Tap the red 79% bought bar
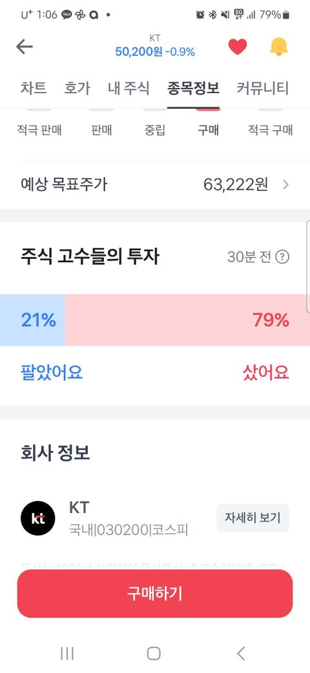 pyautogui.click(x=187, y=320)
